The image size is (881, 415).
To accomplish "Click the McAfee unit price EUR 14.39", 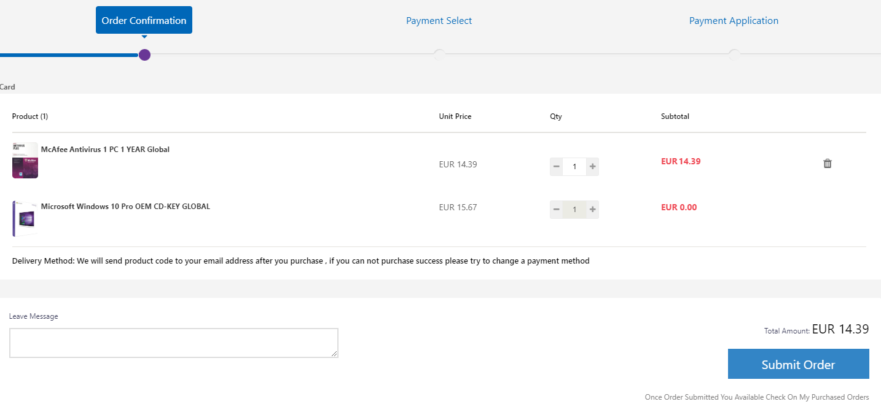I will [458, 164].
